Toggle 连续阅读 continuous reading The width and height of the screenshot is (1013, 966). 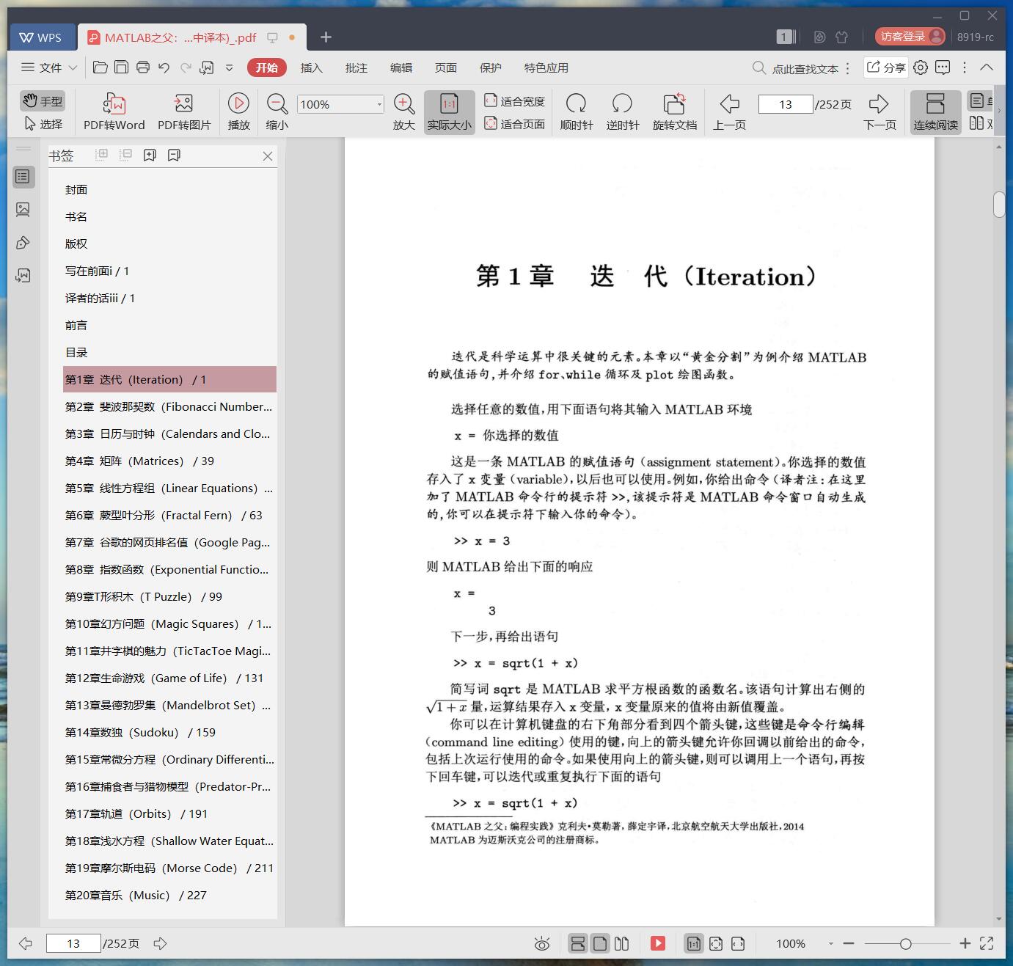pyautogui.click(x=935, y=111)
